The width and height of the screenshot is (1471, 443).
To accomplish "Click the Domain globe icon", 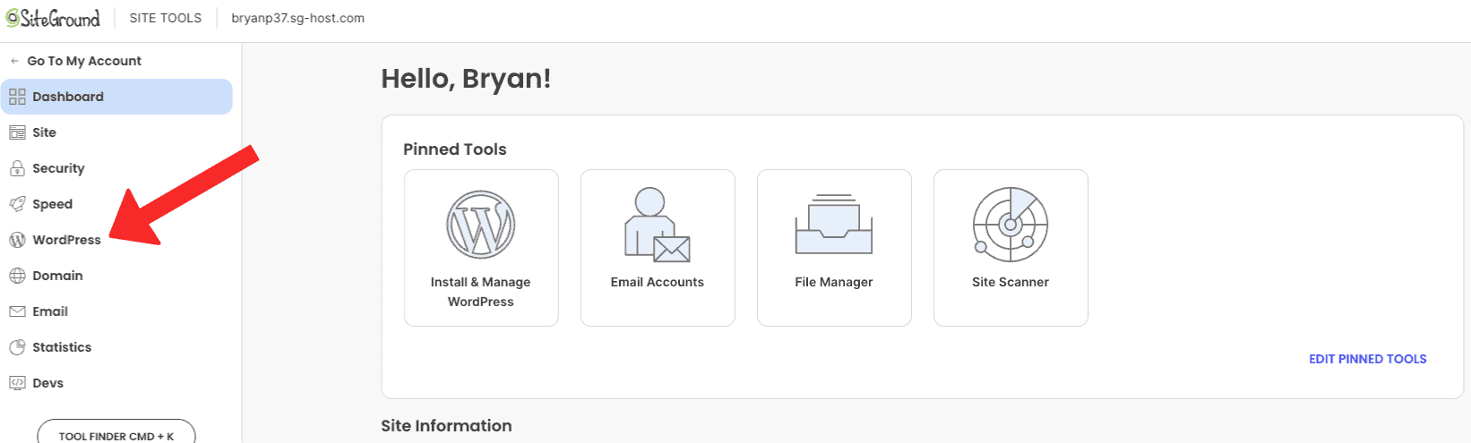I will 17,276.
